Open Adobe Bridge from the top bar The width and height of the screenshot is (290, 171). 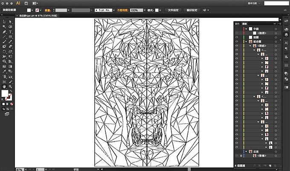point(26,3)
